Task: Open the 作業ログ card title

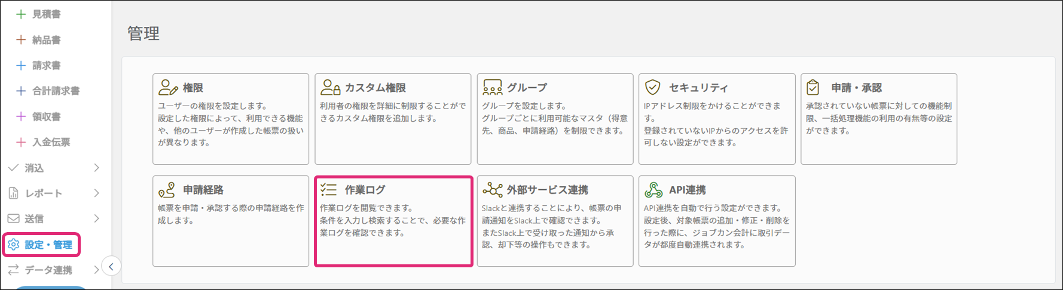Action: click(x=365, y=190)
